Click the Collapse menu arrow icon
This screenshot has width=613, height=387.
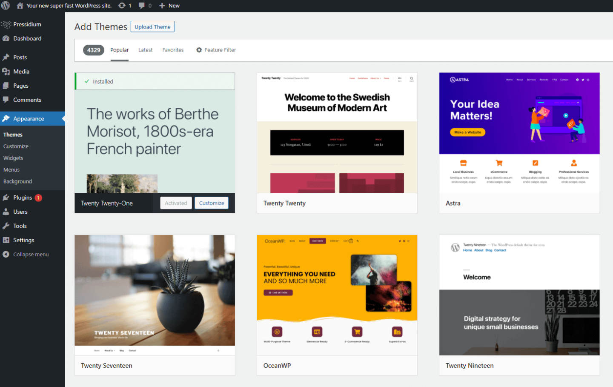(6, 254)
